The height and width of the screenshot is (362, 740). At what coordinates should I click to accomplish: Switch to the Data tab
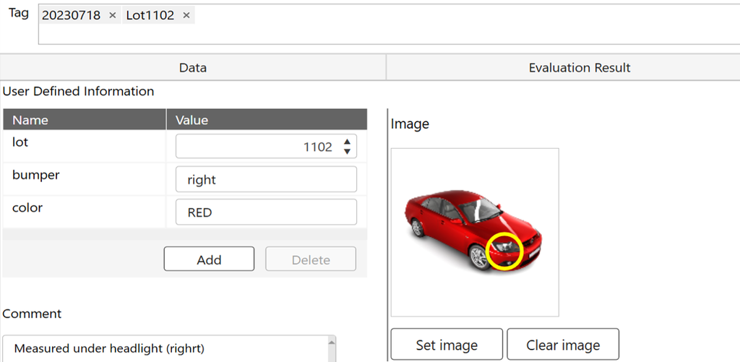click(193, 67)
